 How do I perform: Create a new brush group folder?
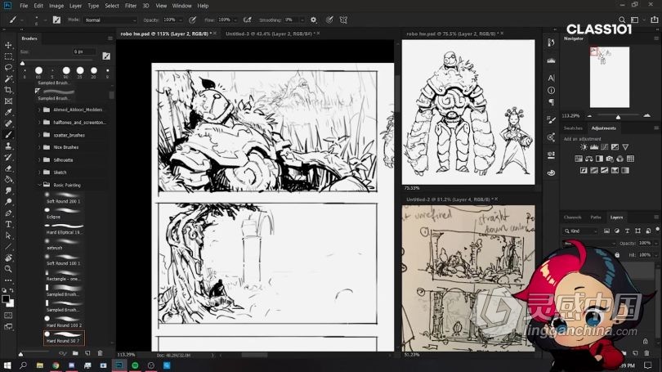[75, 353]
